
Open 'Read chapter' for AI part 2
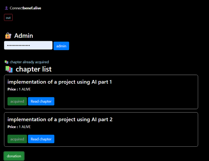click(x=41, y=139)
